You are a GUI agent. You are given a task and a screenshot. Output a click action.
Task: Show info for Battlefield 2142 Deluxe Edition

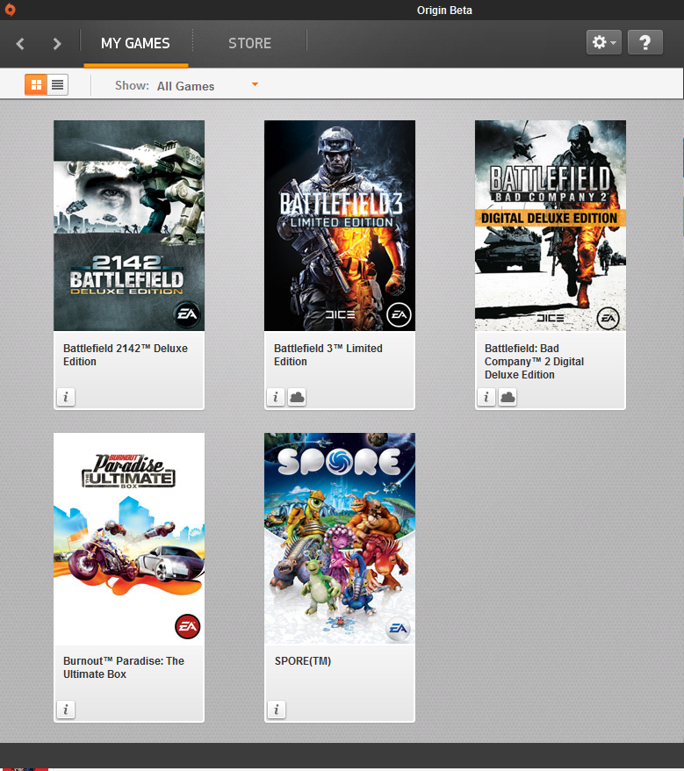pyautogui.click(x=66, y=397)
